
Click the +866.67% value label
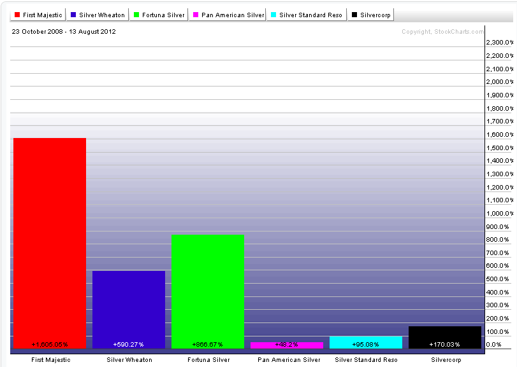pos(208,345)
